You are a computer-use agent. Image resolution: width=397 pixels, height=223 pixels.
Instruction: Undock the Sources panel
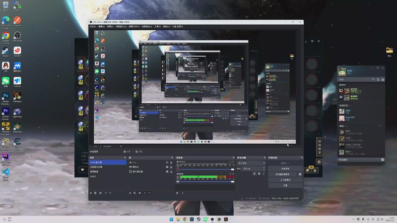172,158
